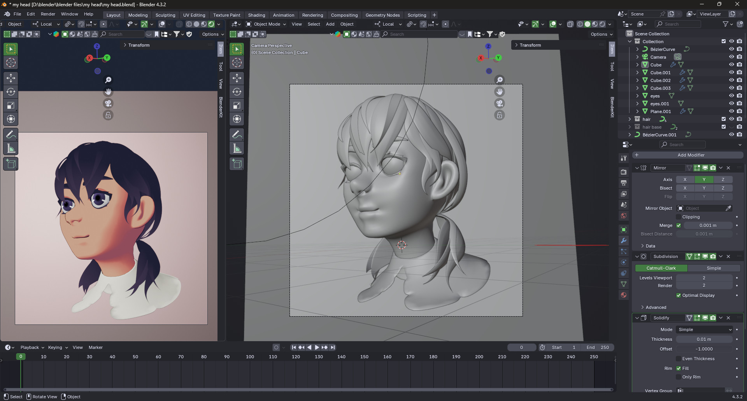Open the Tool properties tab icon

624,158
